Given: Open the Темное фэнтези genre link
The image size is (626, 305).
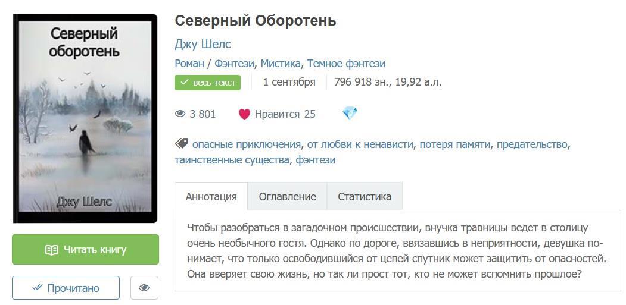Looking at the screenshot, I should (x=346, y=64).
